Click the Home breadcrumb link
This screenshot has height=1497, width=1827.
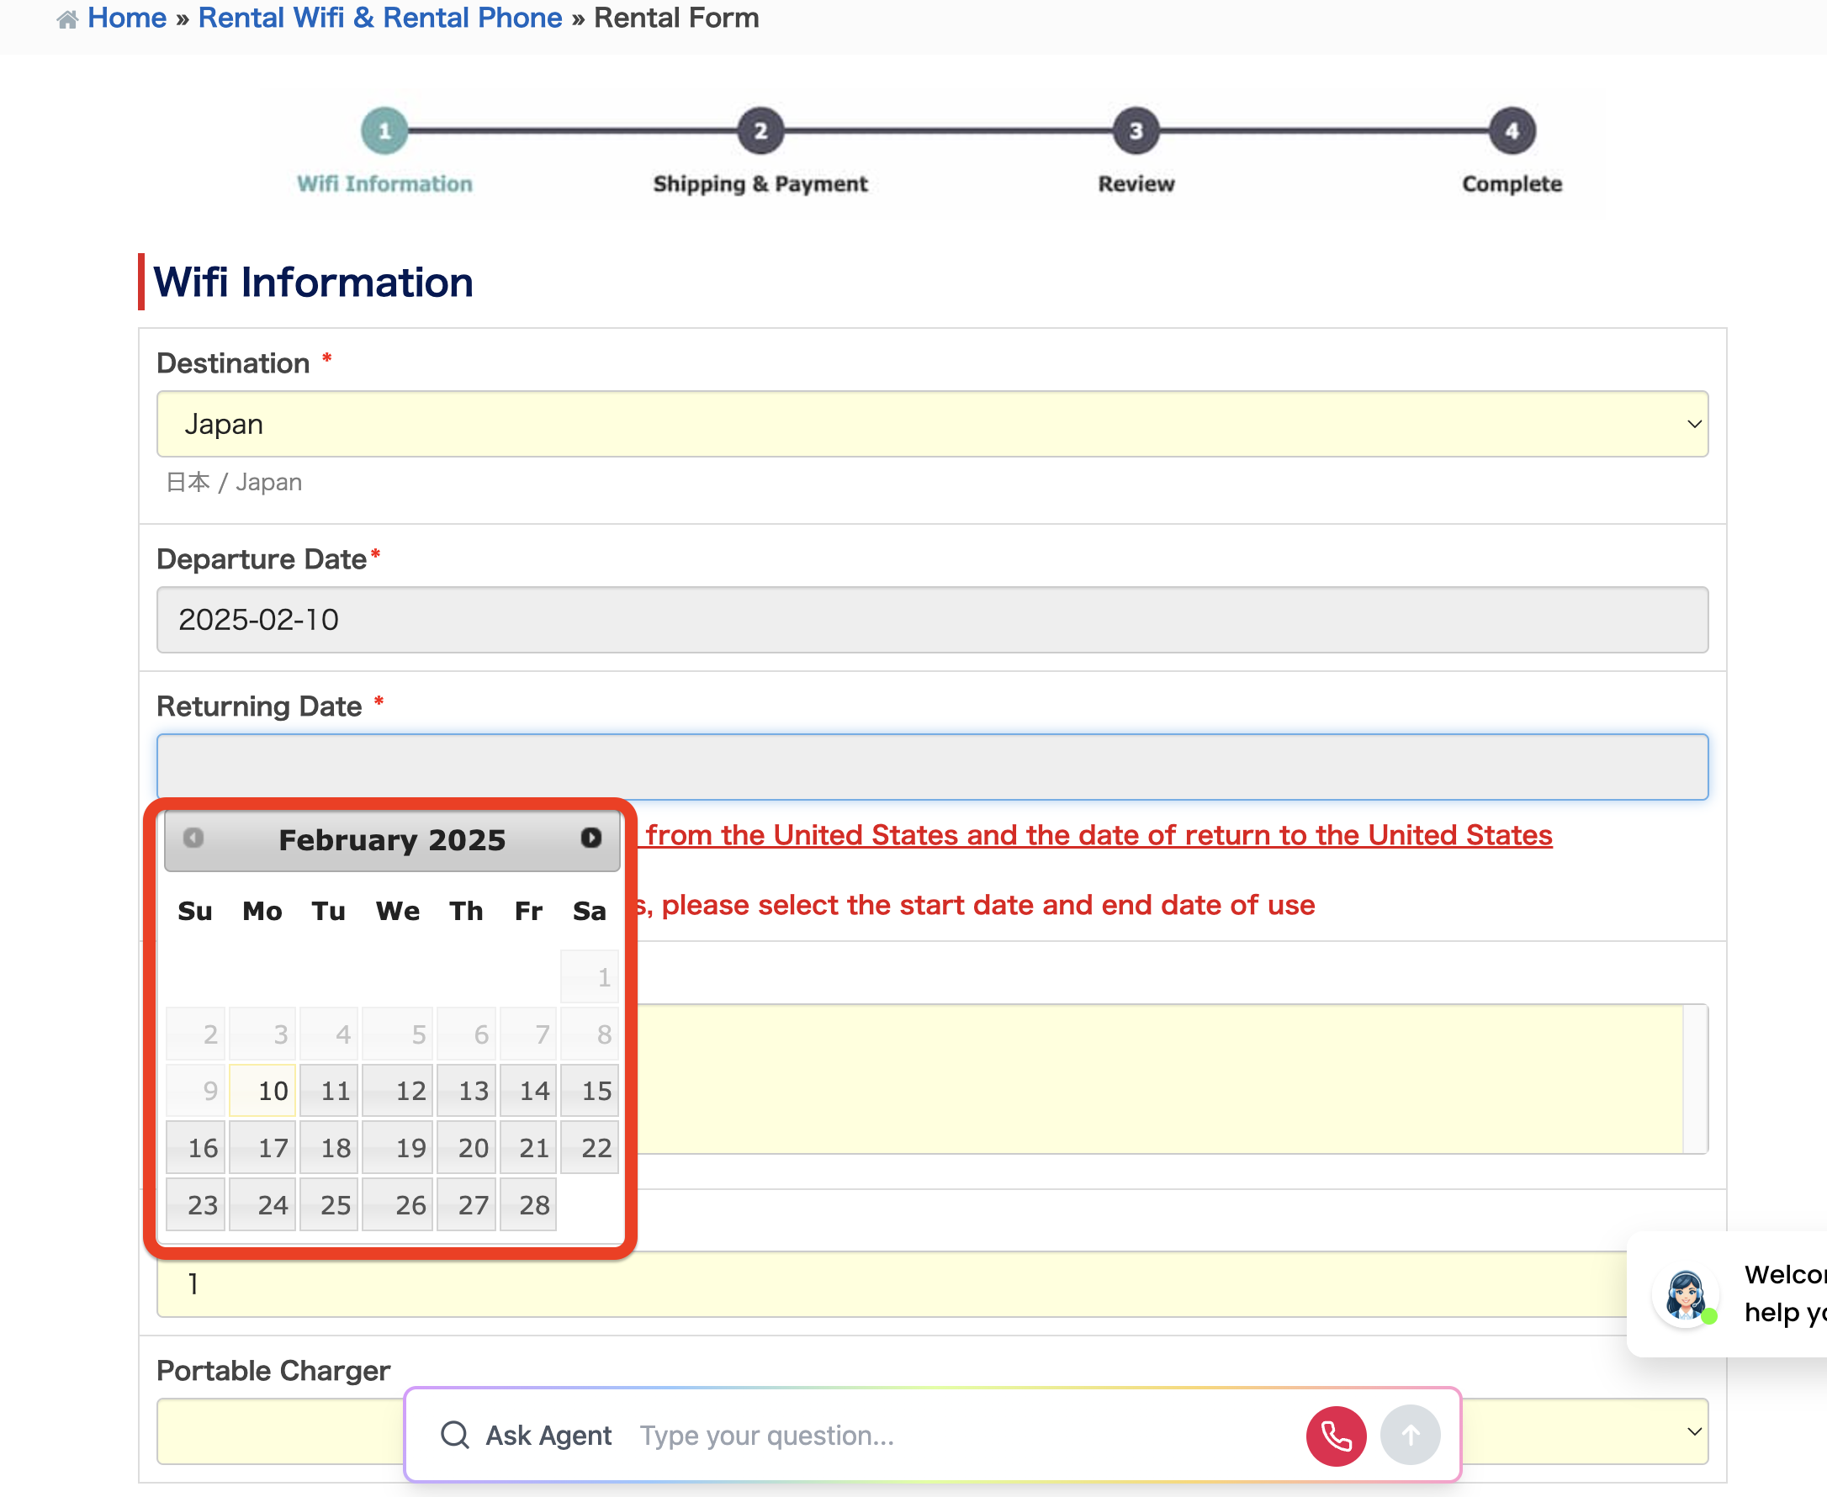127,19
